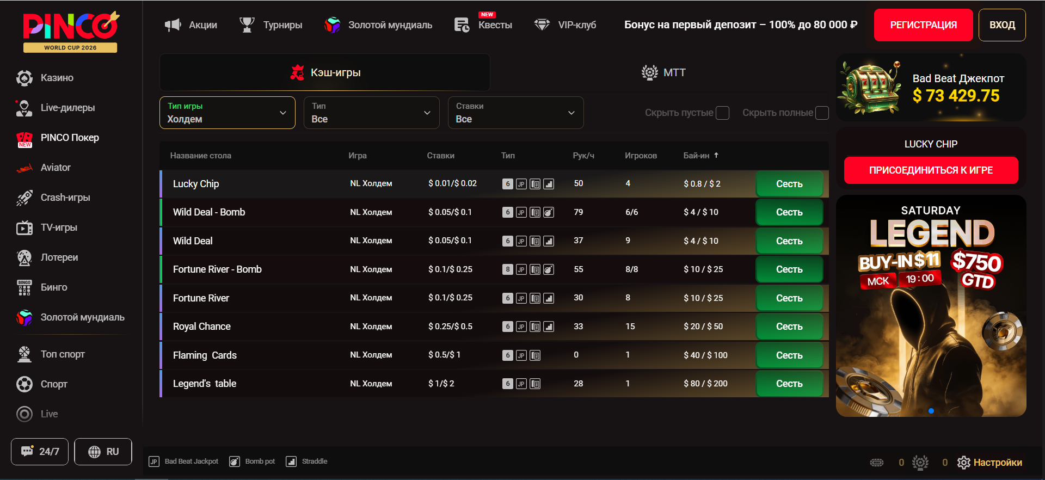Click Сесть for the Lucky Chip table
Viewport: 1045px width, 480px height.
click(789, 184)
